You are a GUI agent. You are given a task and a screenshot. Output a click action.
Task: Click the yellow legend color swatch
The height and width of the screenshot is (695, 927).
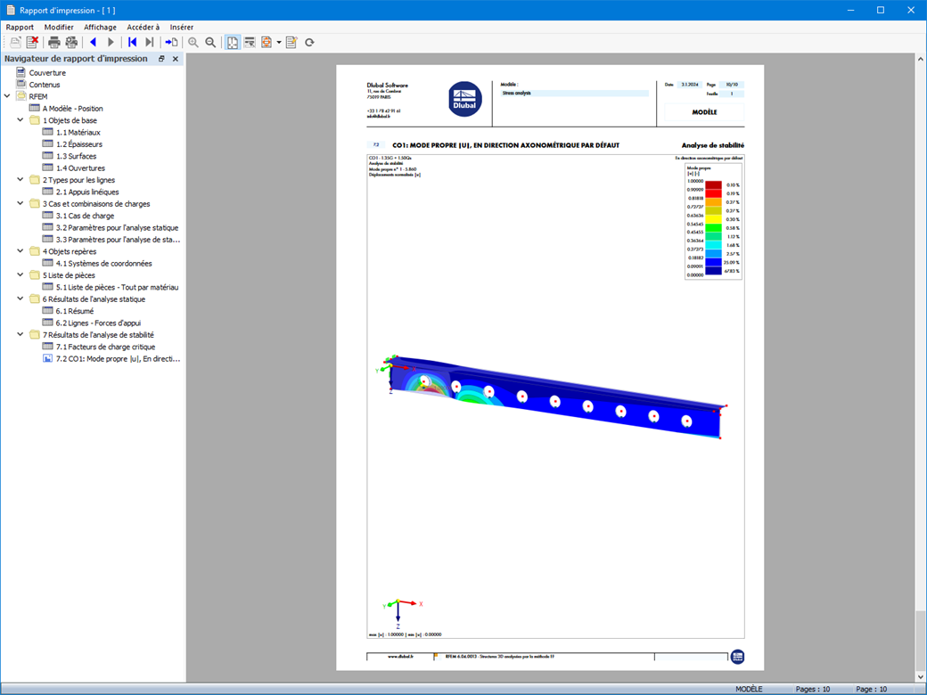point(714,219)
